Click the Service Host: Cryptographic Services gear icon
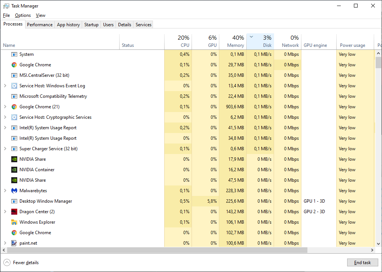Viewport: 382px width, 272px height. [x=14, y=117]
